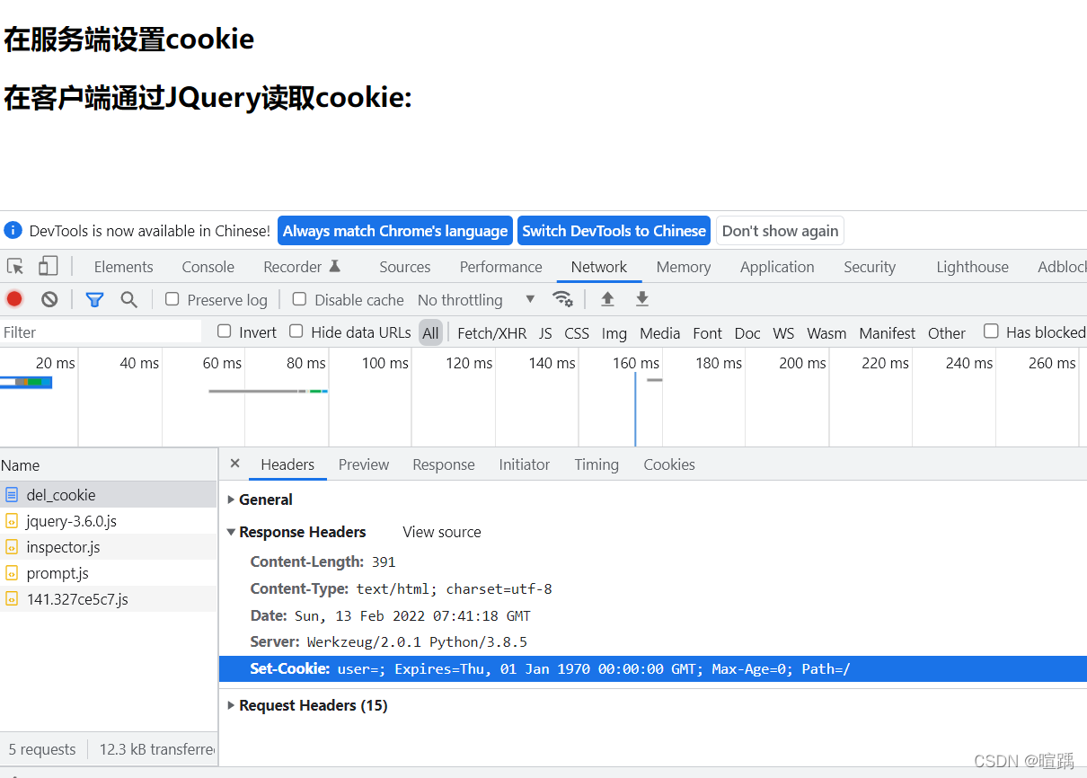Enable Disable cache checkbox
Image resolution: width=1087 pixels, height=778 pixels.
pos(300,298)
